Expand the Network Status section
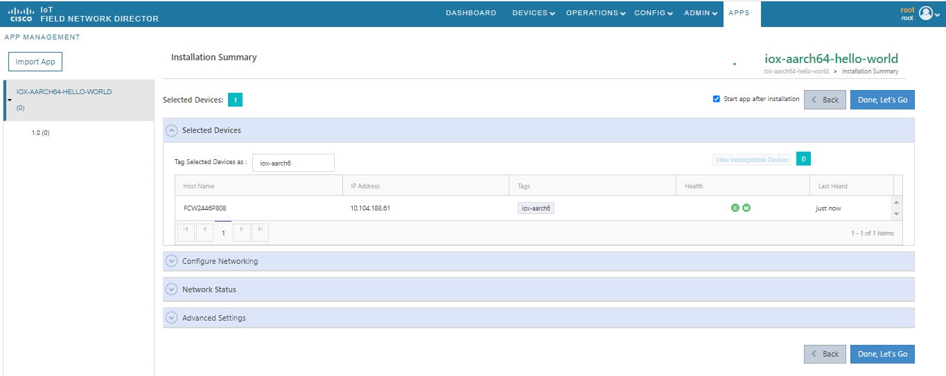Screen dimensions: 946x376 (173, 289)
